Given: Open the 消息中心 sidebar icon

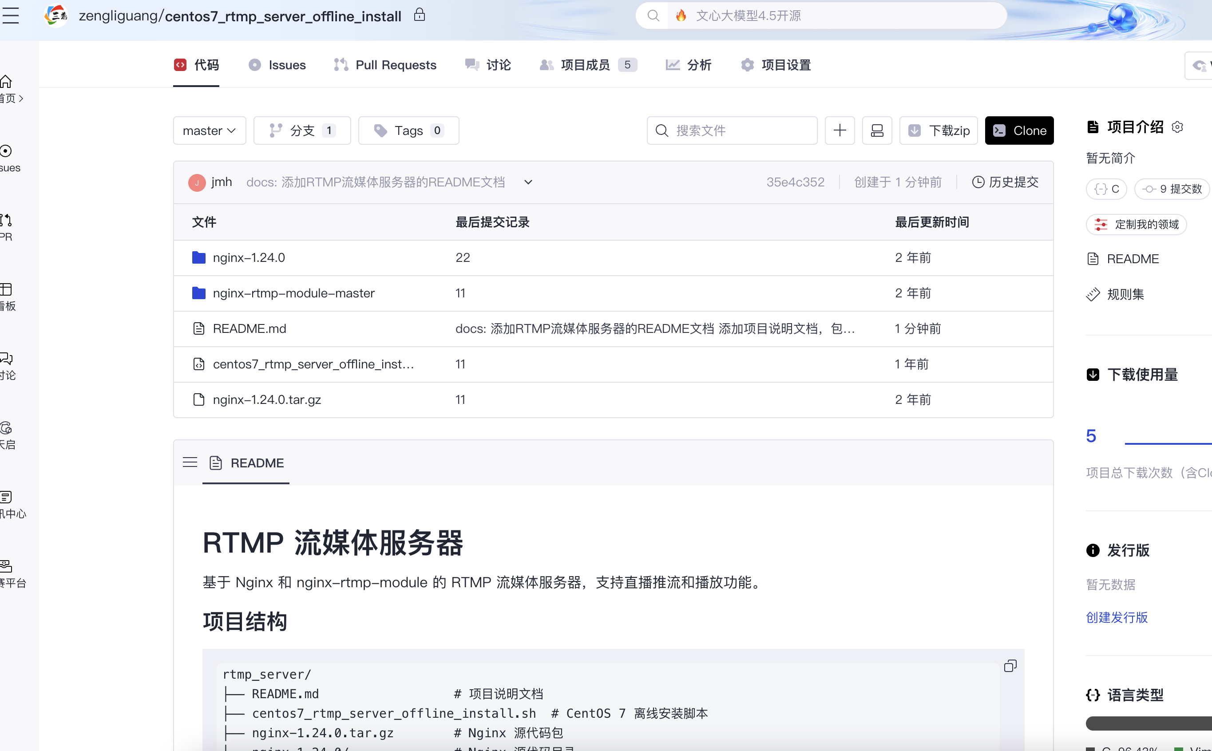Looking at the screenshot, I should pyautogui.click(x=6, y=497).
